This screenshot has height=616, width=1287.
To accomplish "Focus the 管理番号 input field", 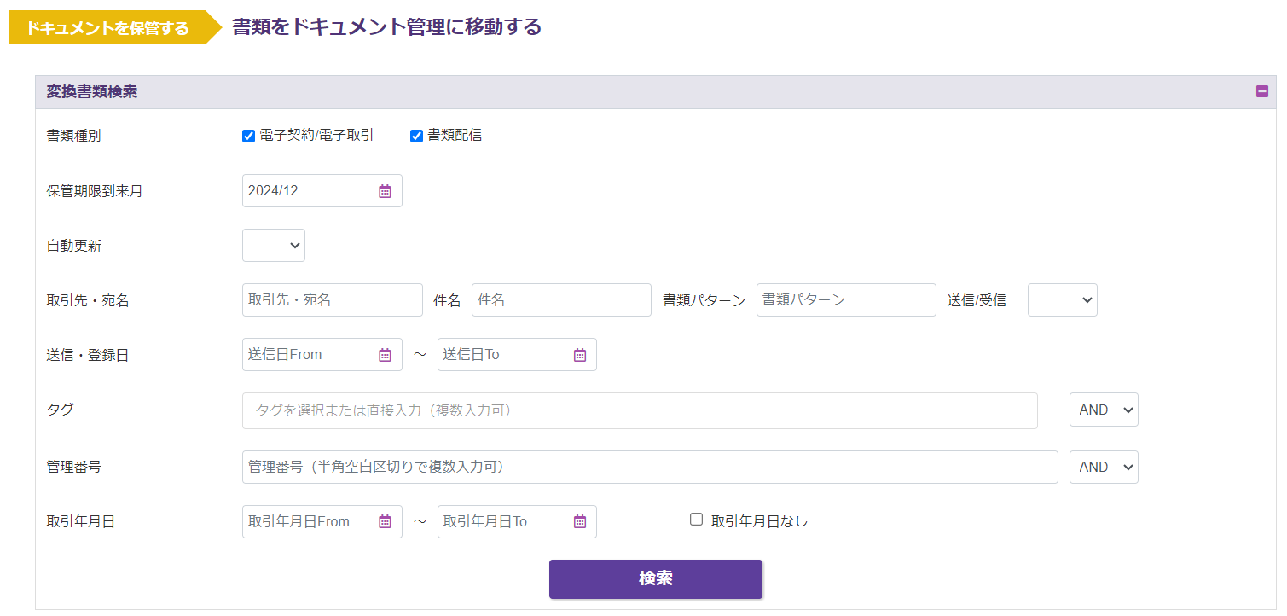I will pyautogui.click(x=650, y=468).
